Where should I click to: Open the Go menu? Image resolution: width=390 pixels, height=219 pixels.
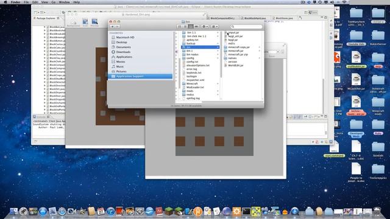(54, 2)
